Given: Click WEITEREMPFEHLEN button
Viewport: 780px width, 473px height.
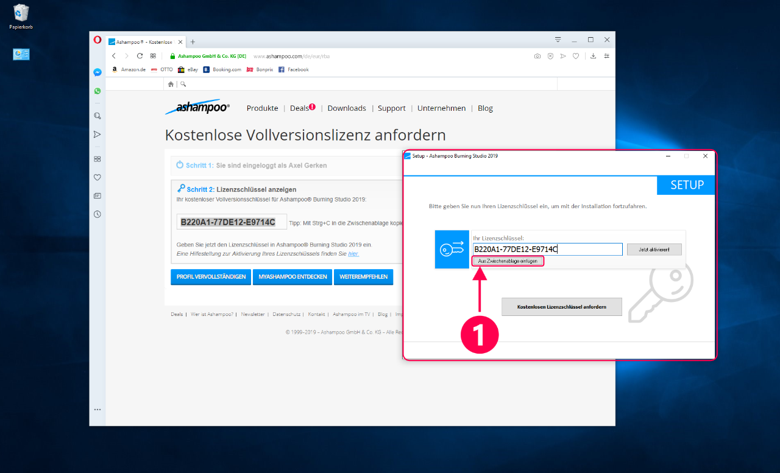Looking at the screenshot, I should [364, 276].
